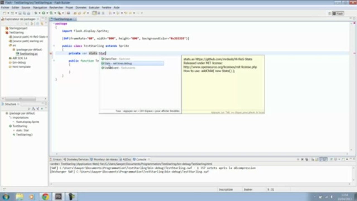Click the Print toolbar icon
The width and height of the screenshot is (357, 201).
pos(28,13)
